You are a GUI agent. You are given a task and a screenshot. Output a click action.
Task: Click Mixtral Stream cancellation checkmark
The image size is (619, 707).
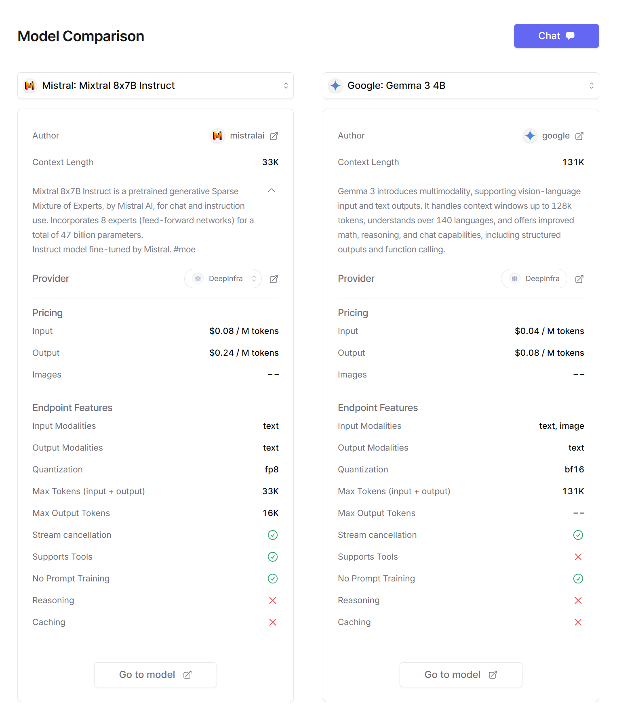(x=273, y=535)
